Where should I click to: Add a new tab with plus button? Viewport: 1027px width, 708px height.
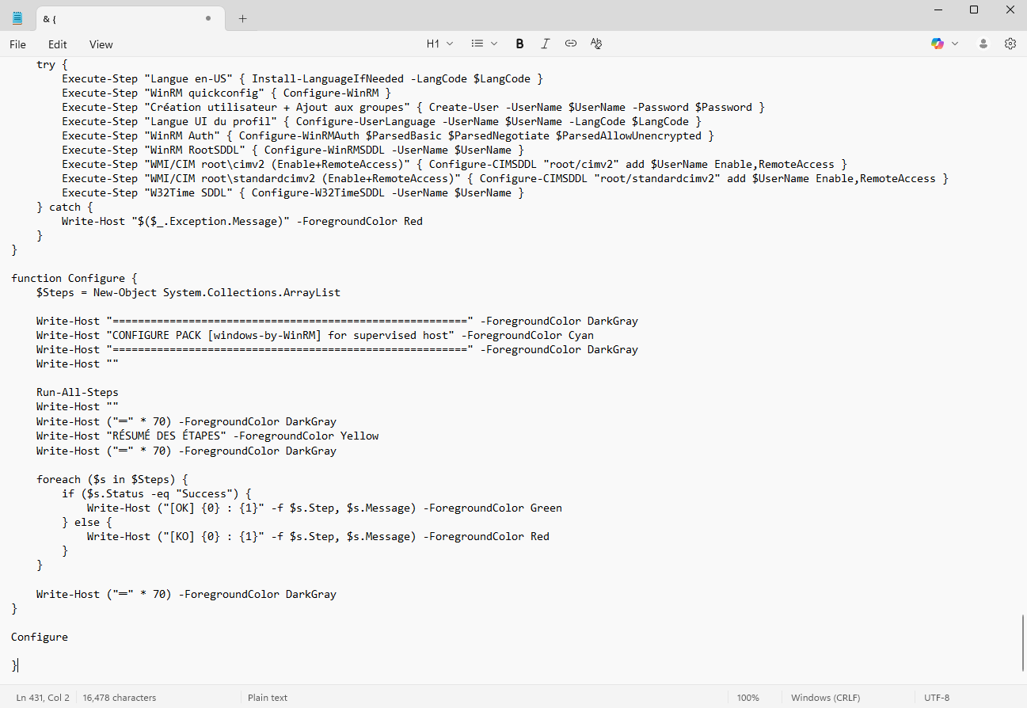click(x=242, y=18)
